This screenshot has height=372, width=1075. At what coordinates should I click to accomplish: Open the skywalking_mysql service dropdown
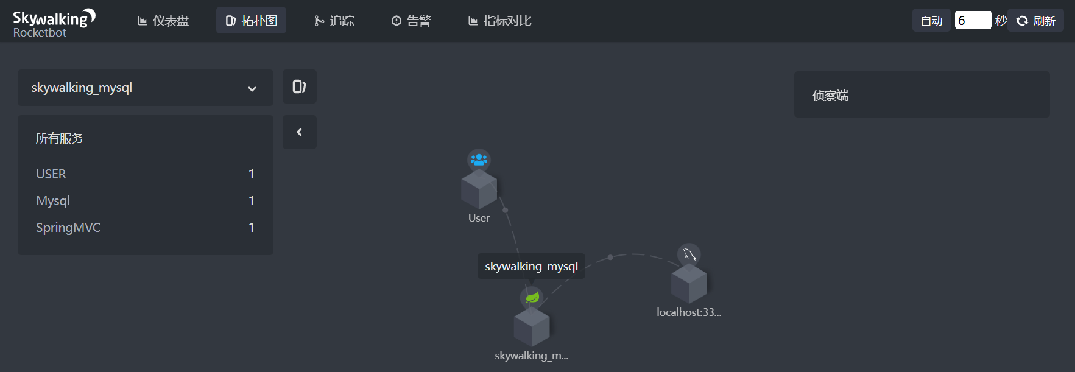click(x=146, y=88)
